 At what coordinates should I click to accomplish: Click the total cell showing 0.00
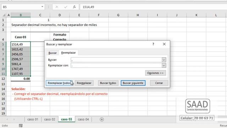coord(21,79)
